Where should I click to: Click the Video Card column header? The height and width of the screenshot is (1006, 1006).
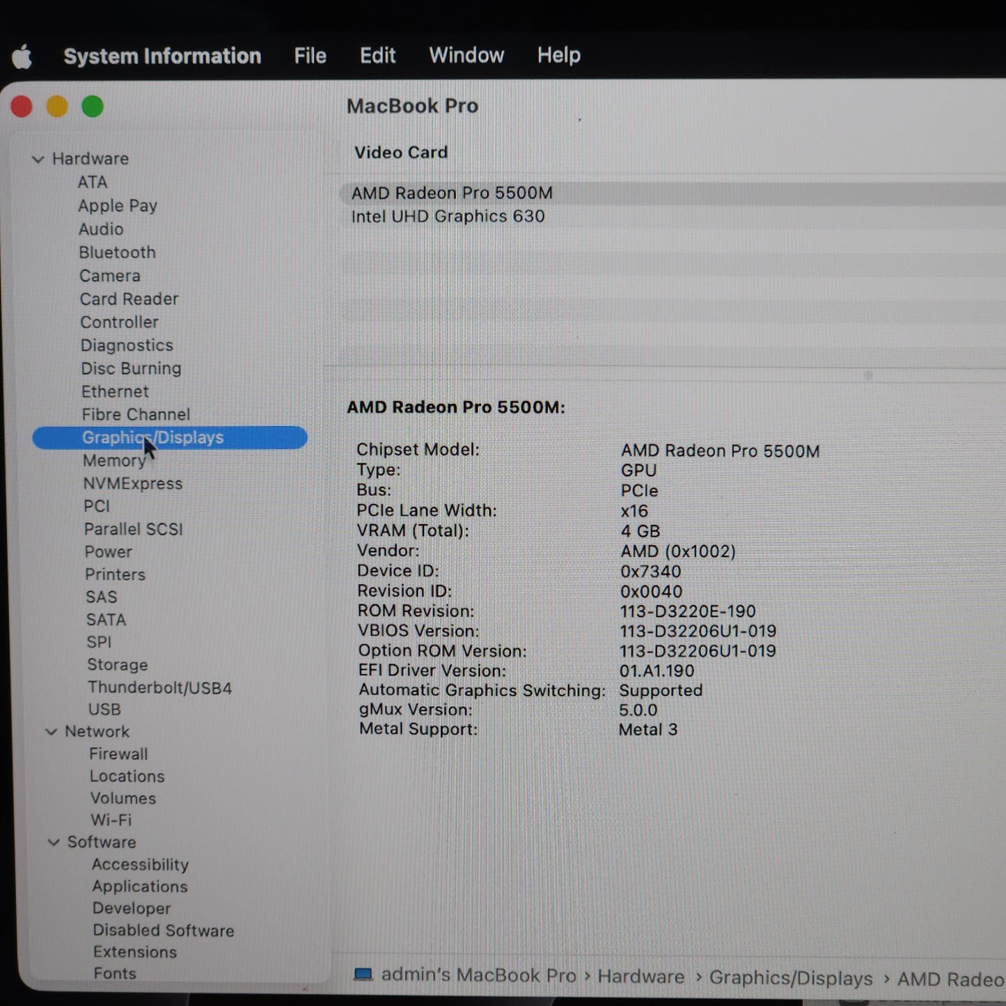coord(401,152)
